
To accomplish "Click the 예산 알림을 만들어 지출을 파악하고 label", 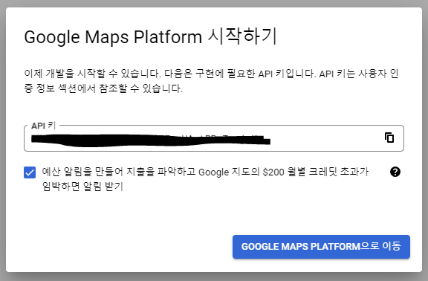I will [x=205, y=179].
